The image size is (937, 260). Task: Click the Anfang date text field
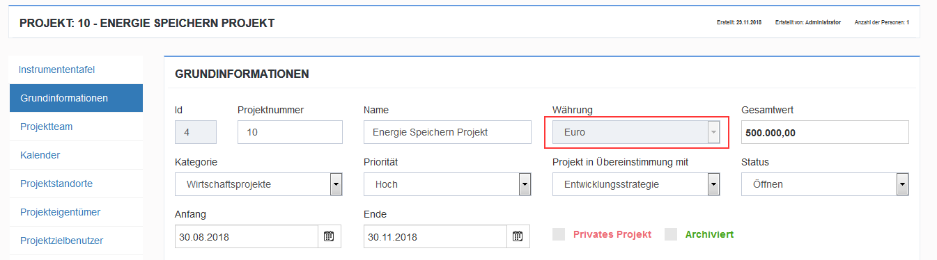coord(247,236)
